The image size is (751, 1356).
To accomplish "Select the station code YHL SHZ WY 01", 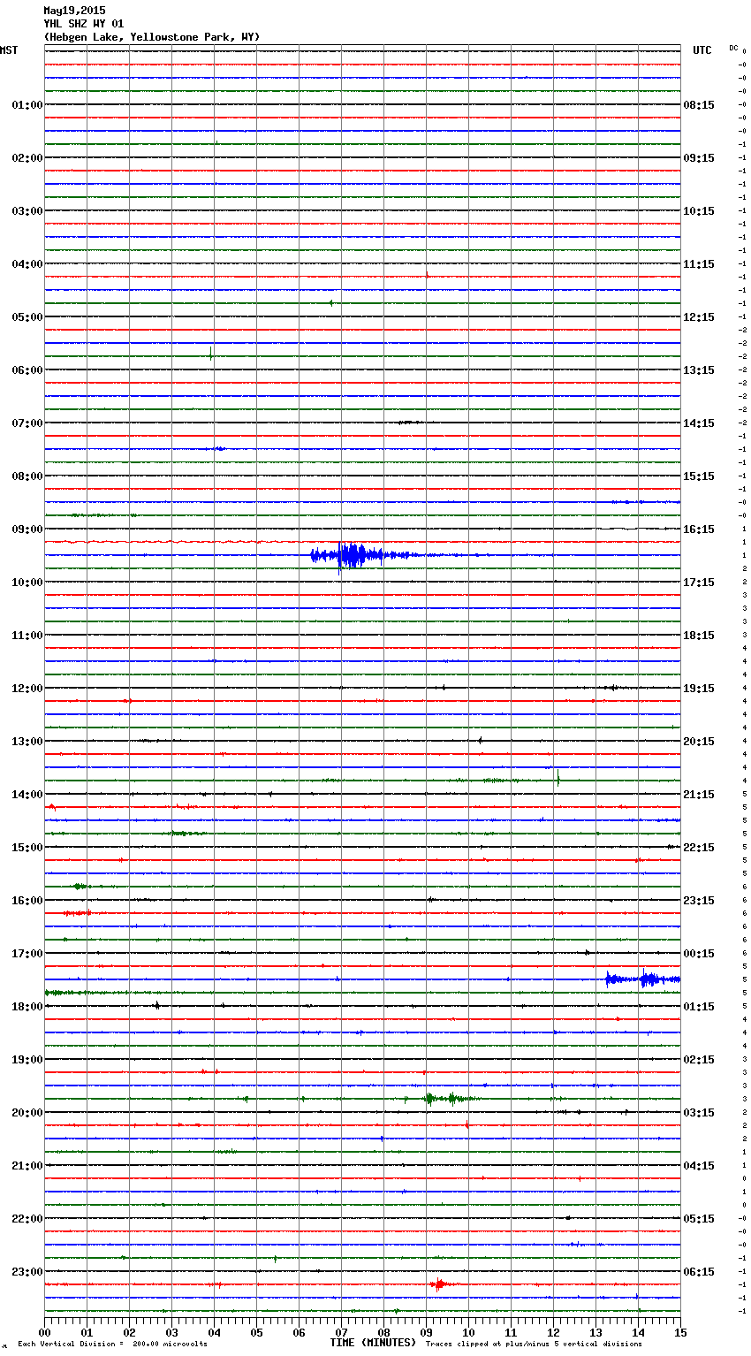I will click(84, 24).
